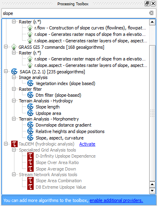The image size is (158, 206).
Task: Collapse the Raster filter group
Action: (x=14, y=89)
